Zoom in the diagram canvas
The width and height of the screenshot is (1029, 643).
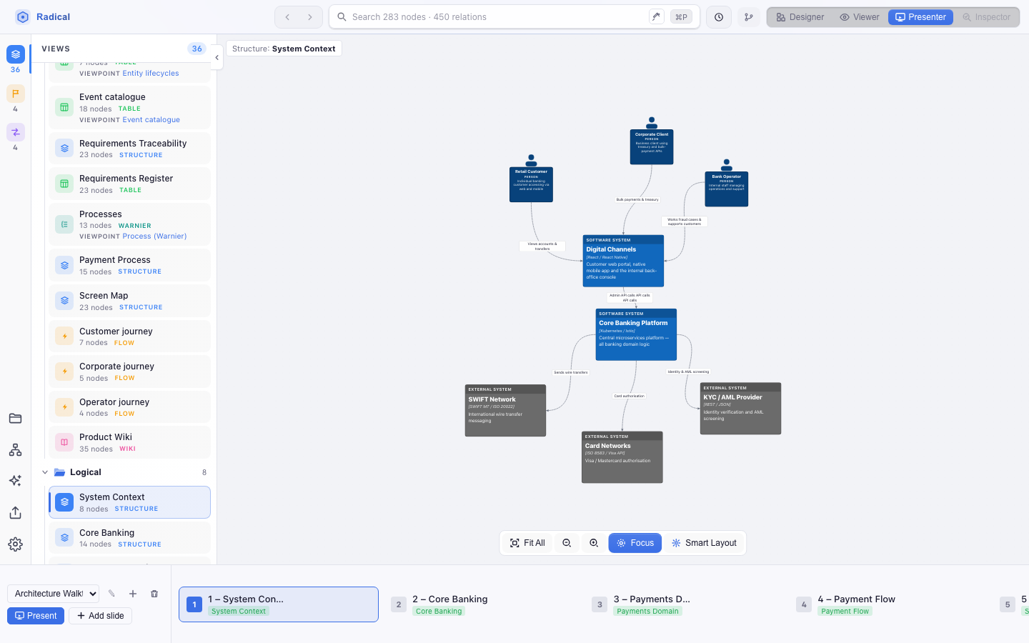point(594,543)
